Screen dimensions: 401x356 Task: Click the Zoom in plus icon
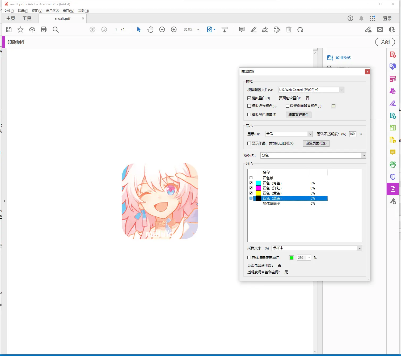point(174,29)
